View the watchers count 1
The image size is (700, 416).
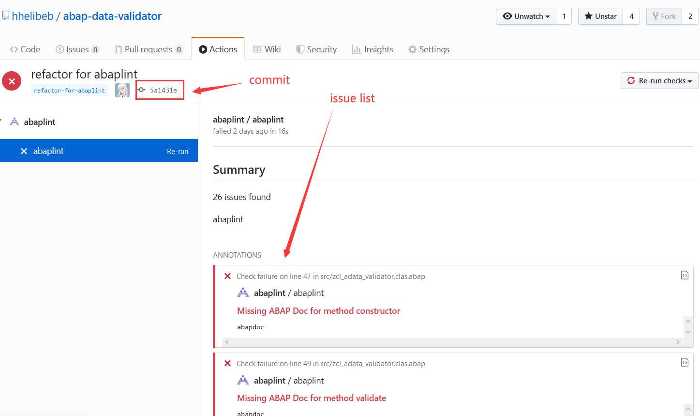[x=564, y=16]
